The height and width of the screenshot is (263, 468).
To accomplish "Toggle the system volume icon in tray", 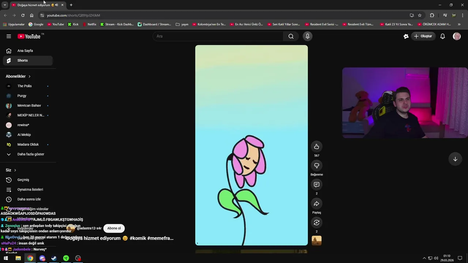I will pos(436,258).
